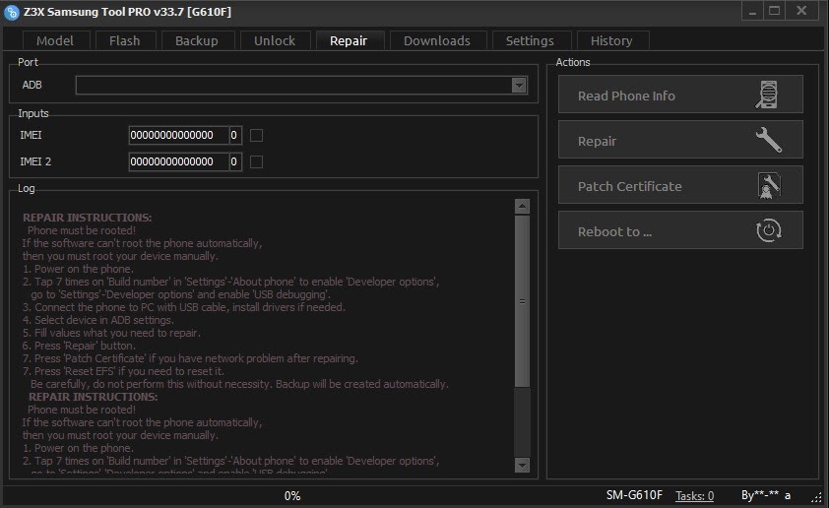
Task: Click the IMEI 2 number input field
Action: (179, 161)
